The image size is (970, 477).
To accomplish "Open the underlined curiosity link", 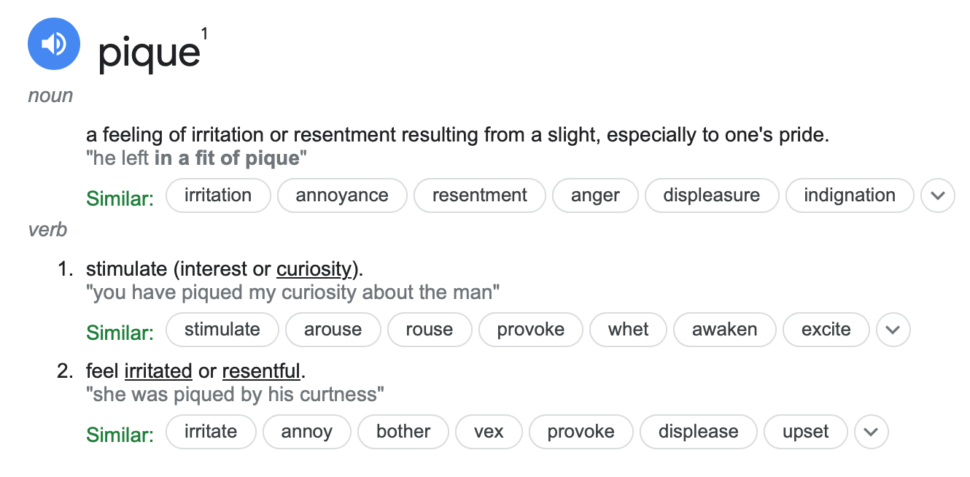I will [314, 269].
